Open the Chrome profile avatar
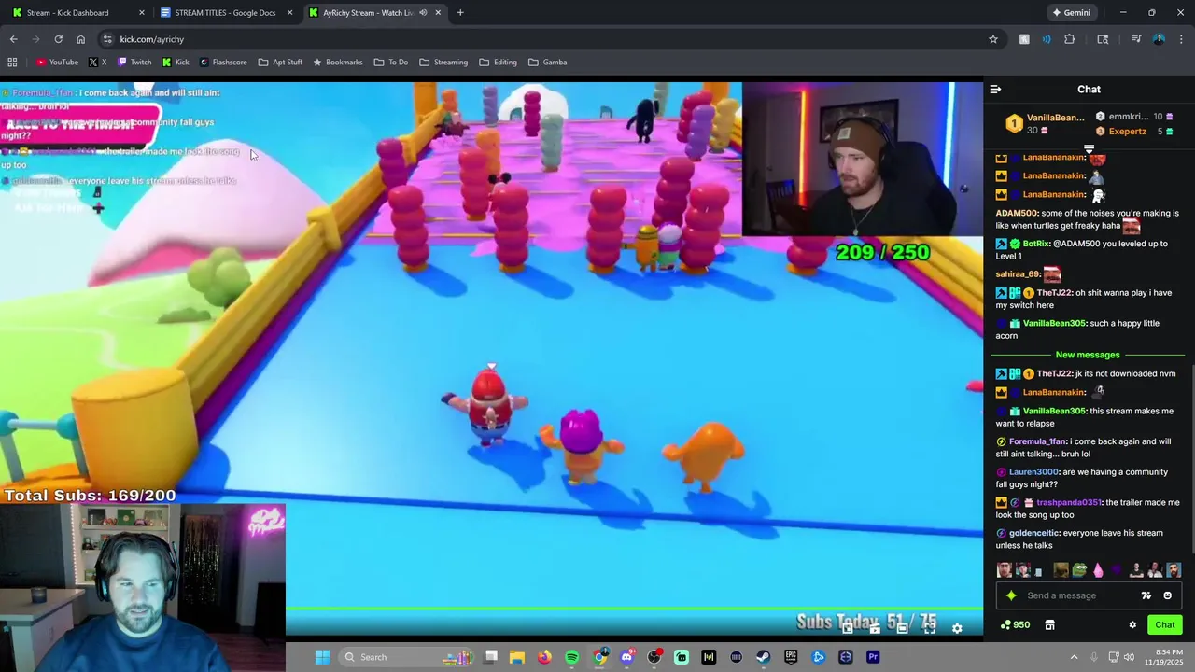 pyautogui.click(x=1159, y=39)
